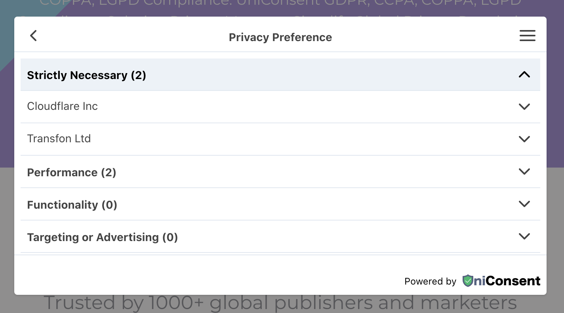Select the Cloudflare Inc vendor row
Viewport: 564px width, 313px height.
(62, 106)
